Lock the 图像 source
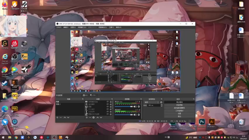249x140 pixels. 110,107
